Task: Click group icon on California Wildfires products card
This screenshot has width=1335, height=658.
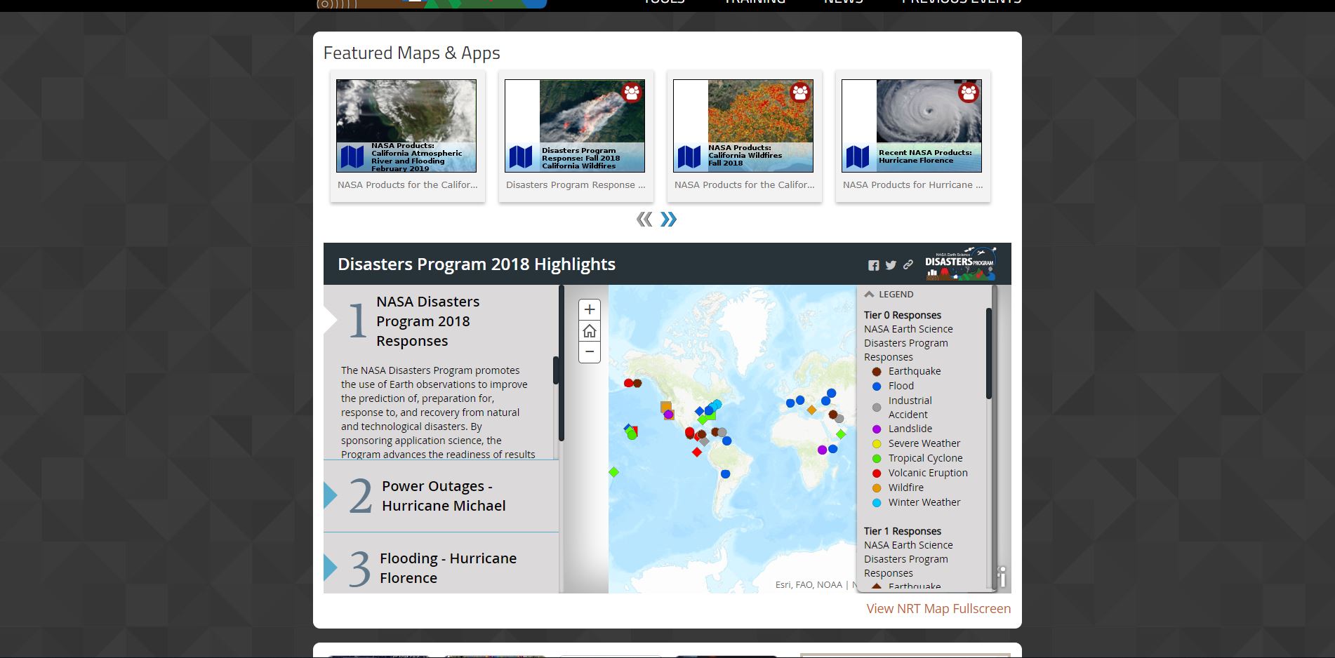Action: [800, 93]
